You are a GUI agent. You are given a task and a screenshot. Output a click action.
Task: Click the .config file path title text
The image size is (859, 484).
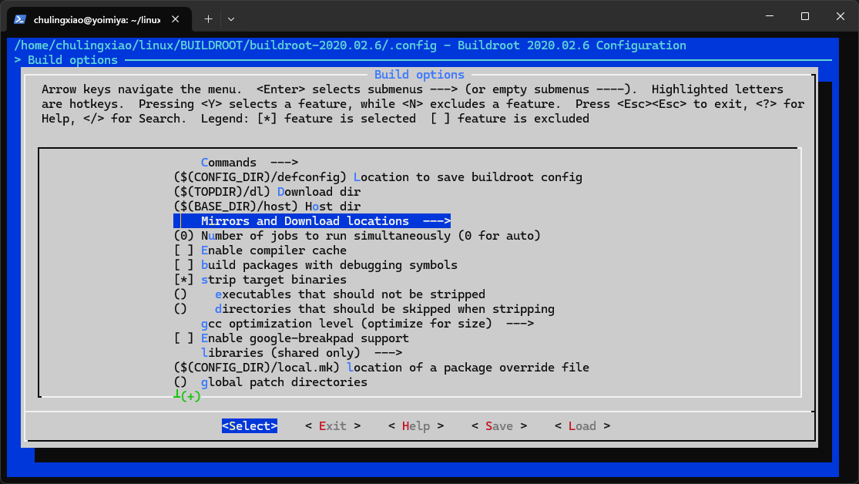[225, 45]
